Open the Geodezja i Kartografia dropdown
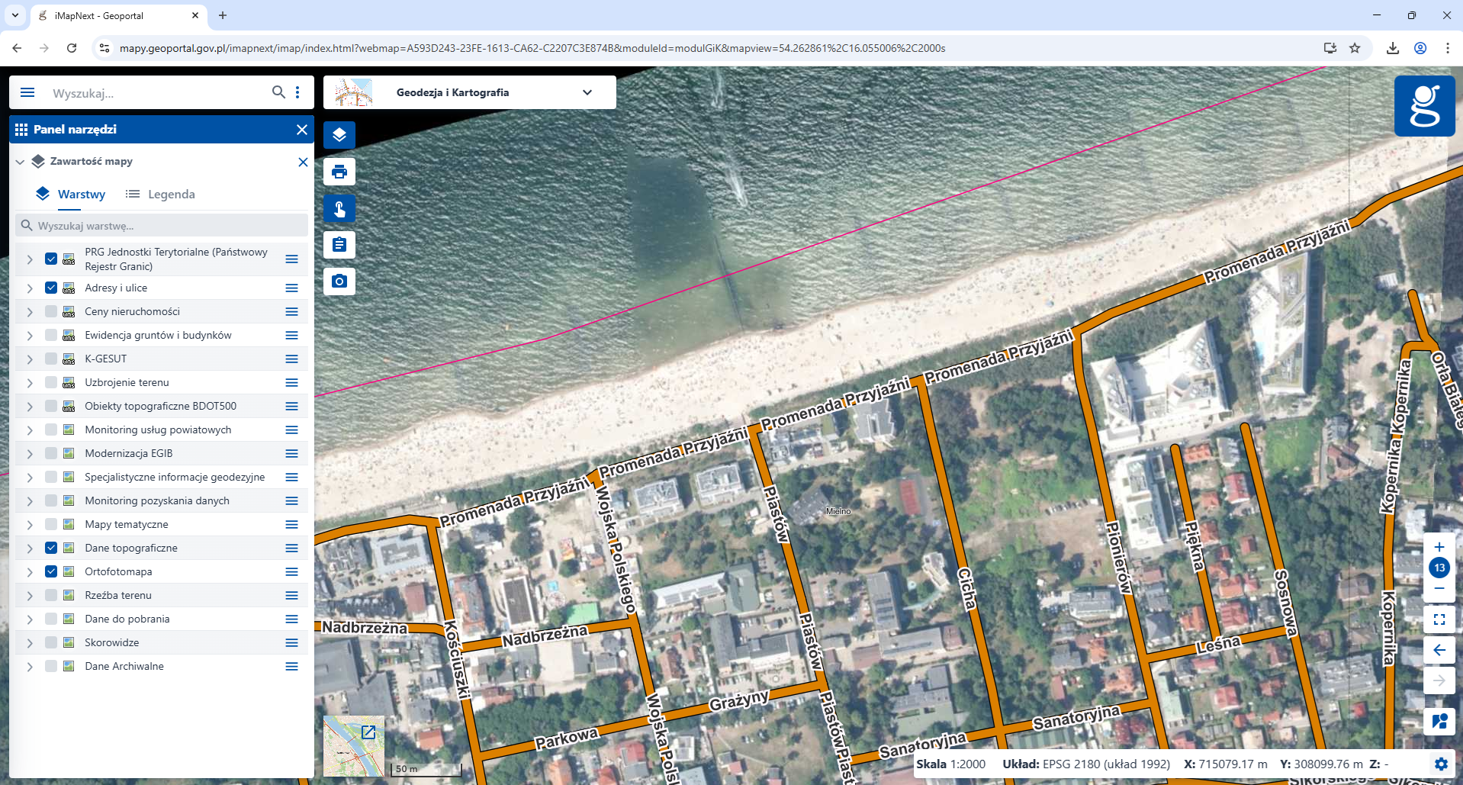 click(587, 92)
